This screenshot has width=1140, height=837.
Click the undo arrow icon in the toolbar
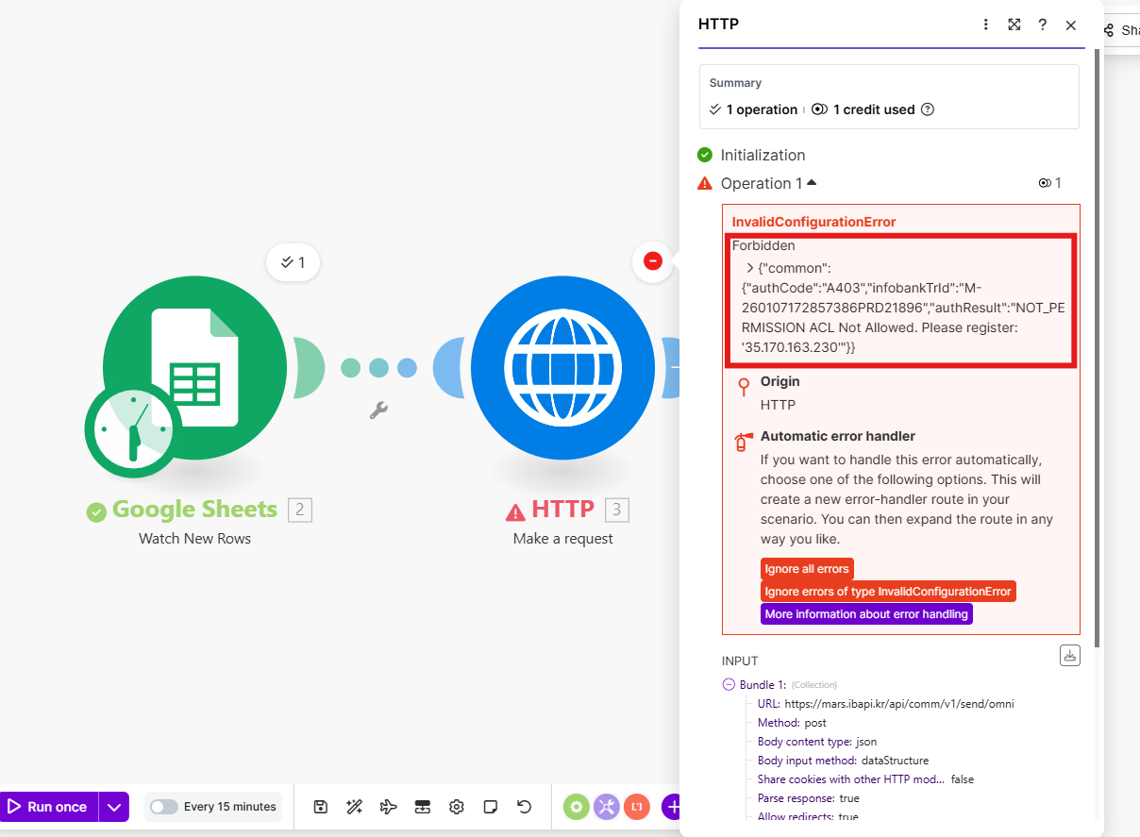[525, 807]
